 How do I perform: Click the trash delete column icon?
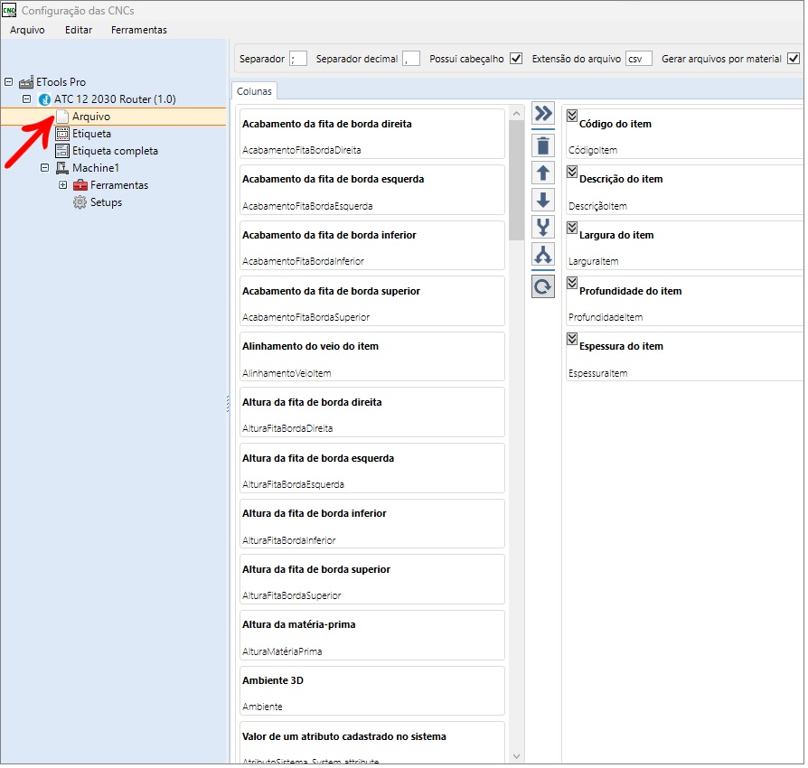tap(545, 146)
